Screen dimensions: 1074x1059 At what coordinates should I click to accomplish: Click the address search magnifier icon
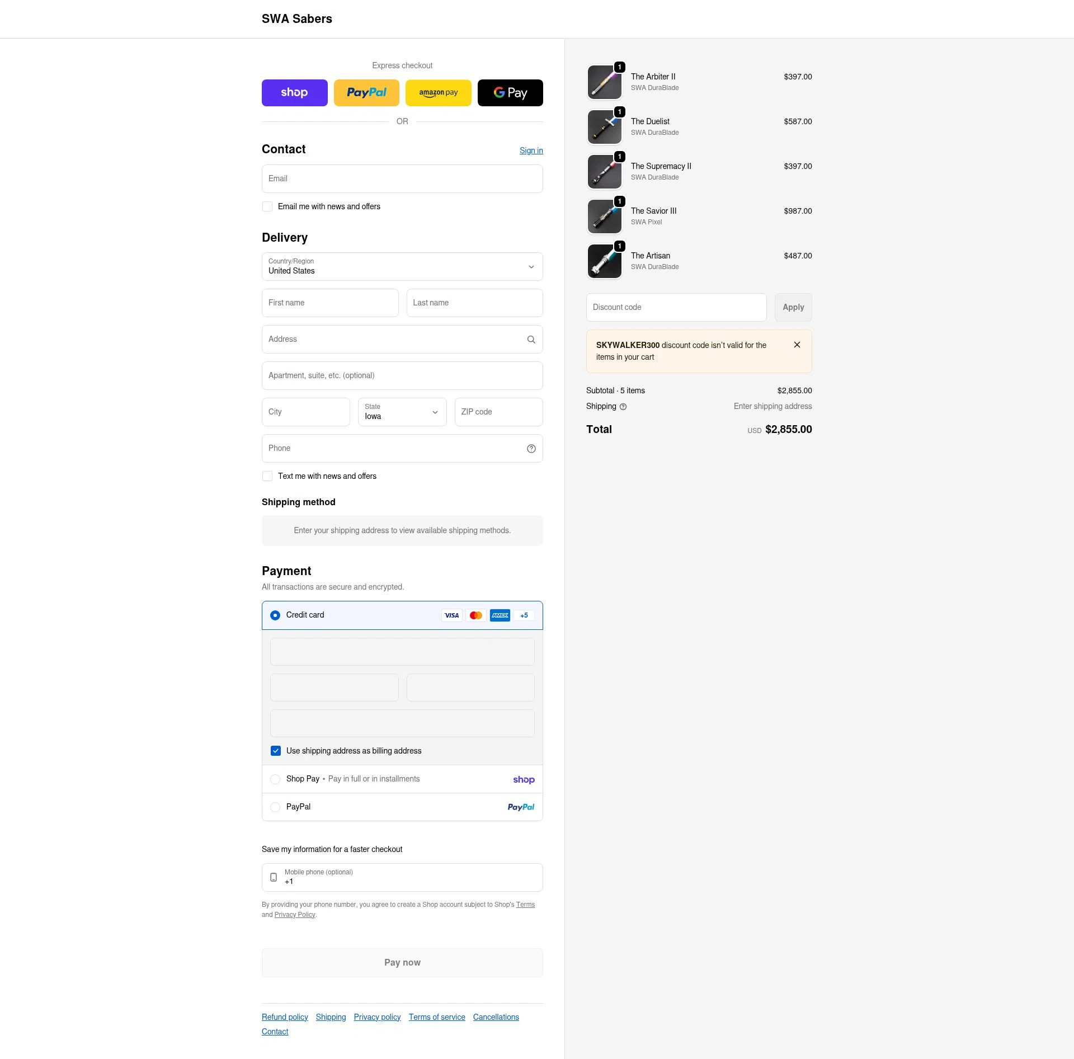coord(530,339)
